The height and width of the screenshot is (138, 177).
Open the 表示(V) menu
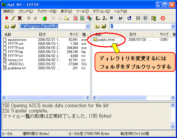(66, 11)
